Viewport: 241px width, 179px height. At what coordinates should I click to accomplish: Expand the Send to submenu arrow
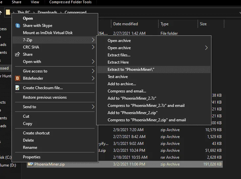click(x=93, y=107)
